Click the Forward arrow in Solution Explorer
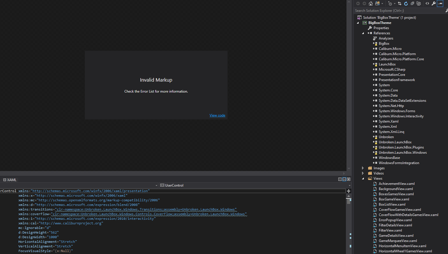 [364, 3]
